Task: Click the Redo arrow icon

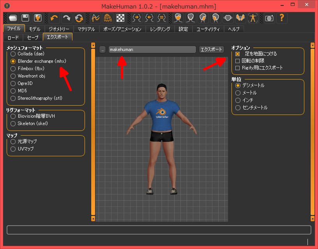Action: [67, 18]
